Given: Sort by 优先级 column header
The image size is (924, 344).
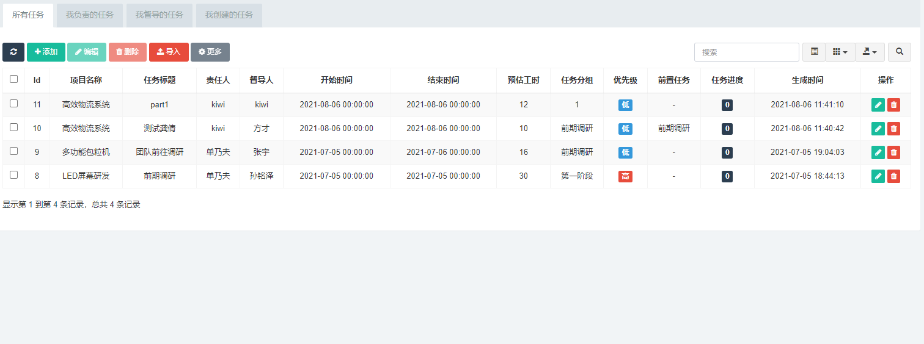Looking at the screenshot, I should (625, 80).
